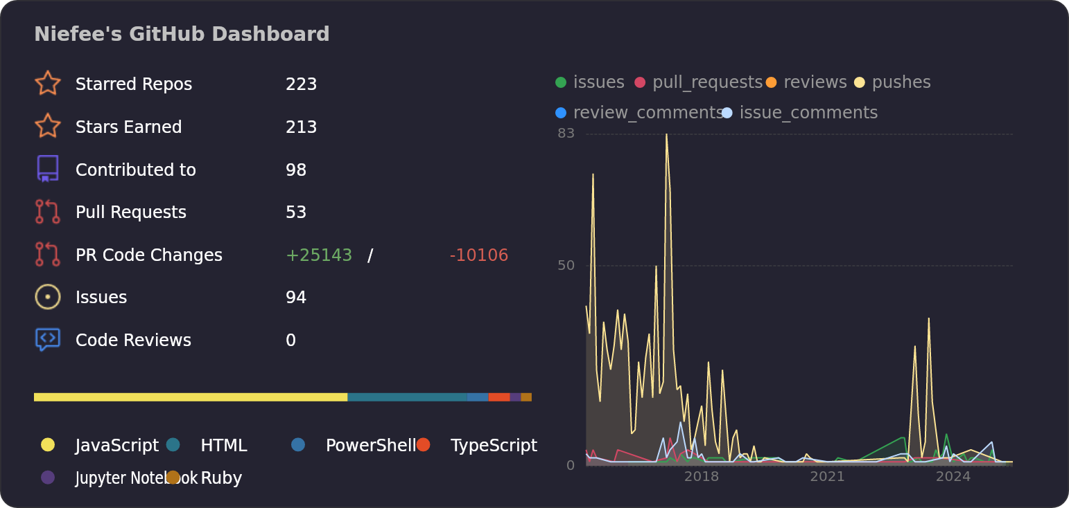Click the Stars Earned label

tap(128, 127)
